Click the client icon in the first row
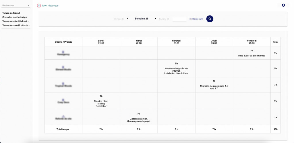Viewport: 294px width, 143px height. click(x=63, y=52)
